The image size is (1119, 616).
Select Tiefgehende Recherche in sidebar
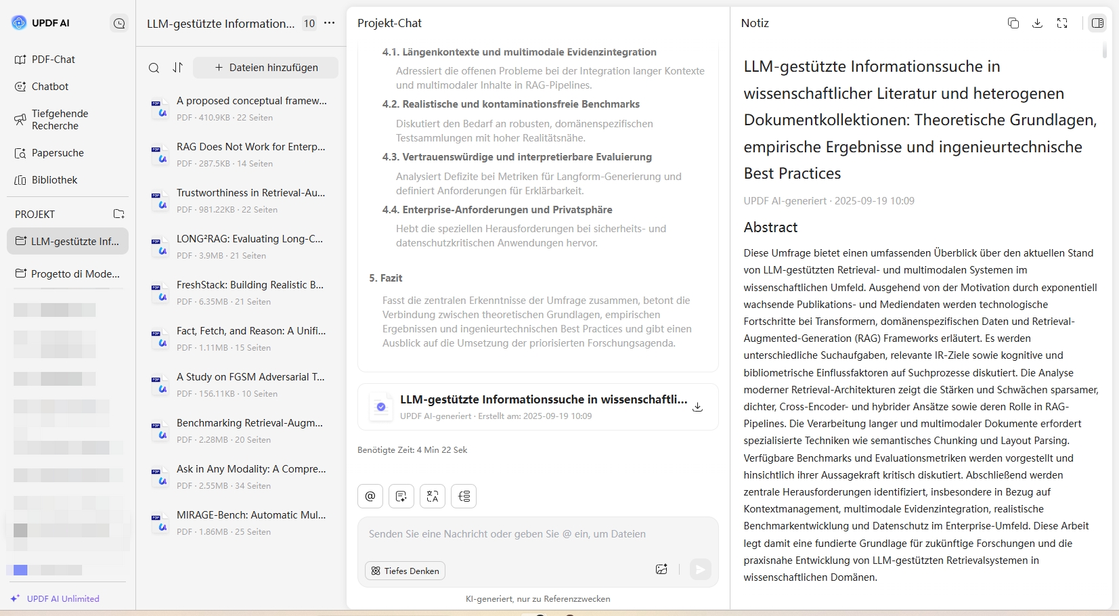68,120
